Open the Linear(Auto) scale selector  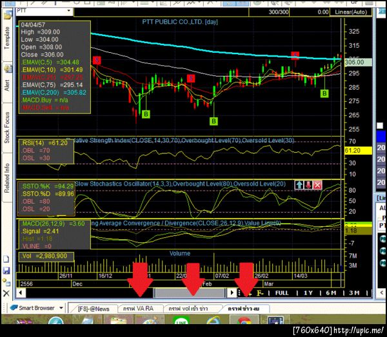350,12
